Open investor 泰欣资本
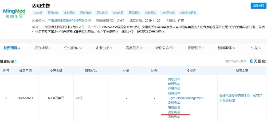Image resolution: width=267 pixels, height=122 pixels. click(x=174, y=117)
